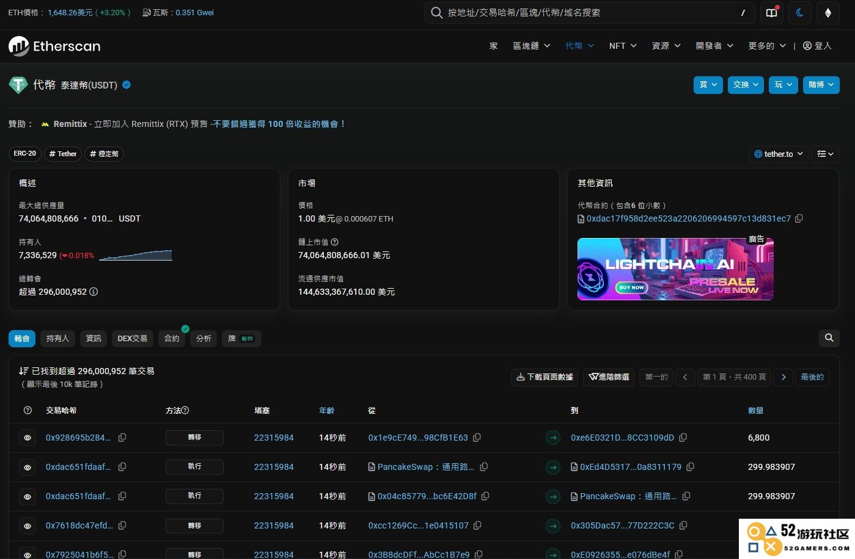This screenshot has width=855, height=559.
Task: Copy transaction hash 0x7618dc47efd
Action: point(122,525)
